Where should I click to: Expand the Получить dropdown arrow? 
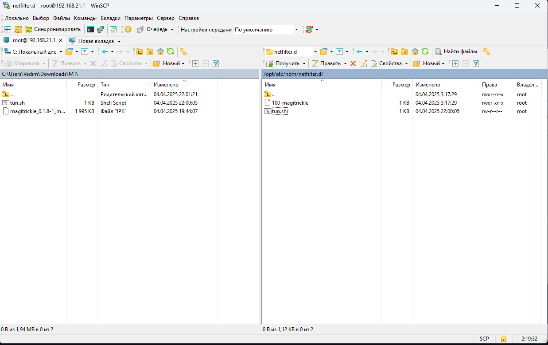click(304, 63)
